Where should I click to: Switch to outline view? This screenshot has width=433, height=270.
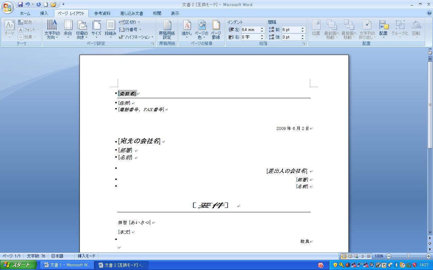[x=363, y=256]
